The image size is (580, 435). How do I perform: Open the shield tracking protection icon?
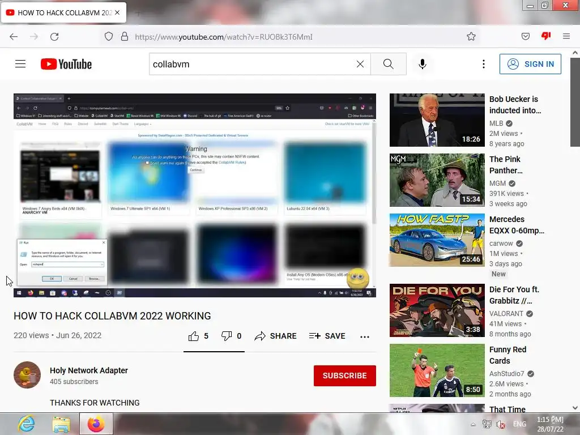tap(108, 37)
